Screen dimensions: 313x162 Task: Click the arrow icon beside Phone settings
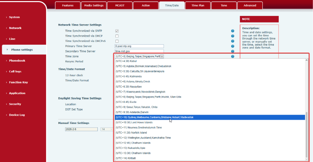[7, 49]
